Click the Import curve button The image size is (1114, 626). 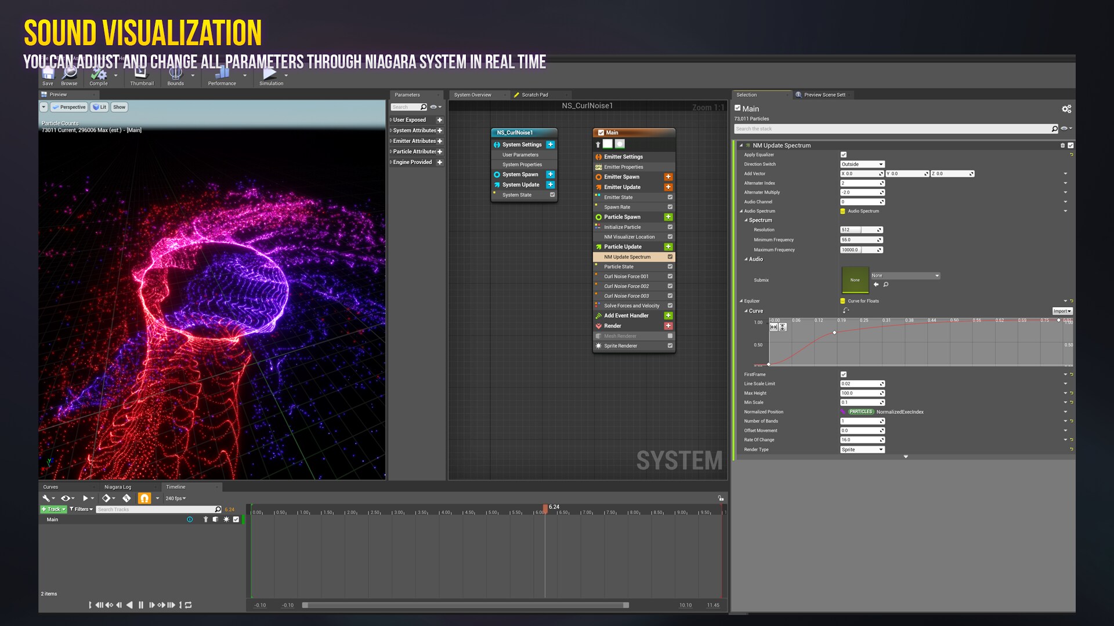point(1062,311)
